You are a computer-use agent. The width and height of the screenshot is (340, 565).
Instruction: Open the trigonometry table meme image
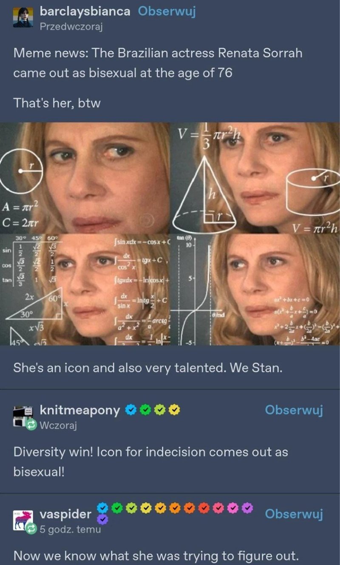coord(85,290)
